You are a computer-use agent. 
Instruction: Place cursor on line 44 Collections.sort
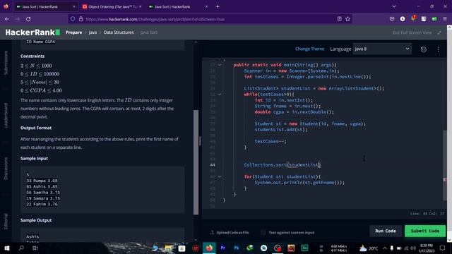(282, 164)
